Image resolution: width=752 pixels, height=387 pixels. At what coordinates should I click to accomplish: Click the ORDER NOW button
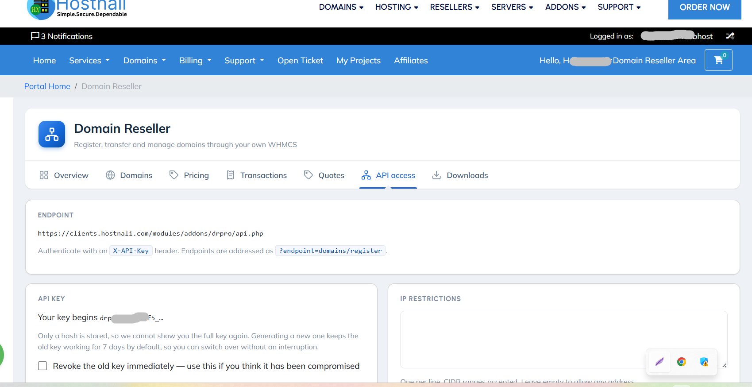(x=705, y=8)
